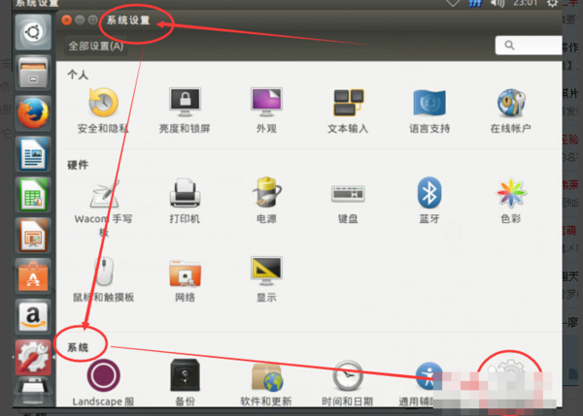Open the system gear menu in top bar
Screen dimensions: 583x416
coord(552,3)
